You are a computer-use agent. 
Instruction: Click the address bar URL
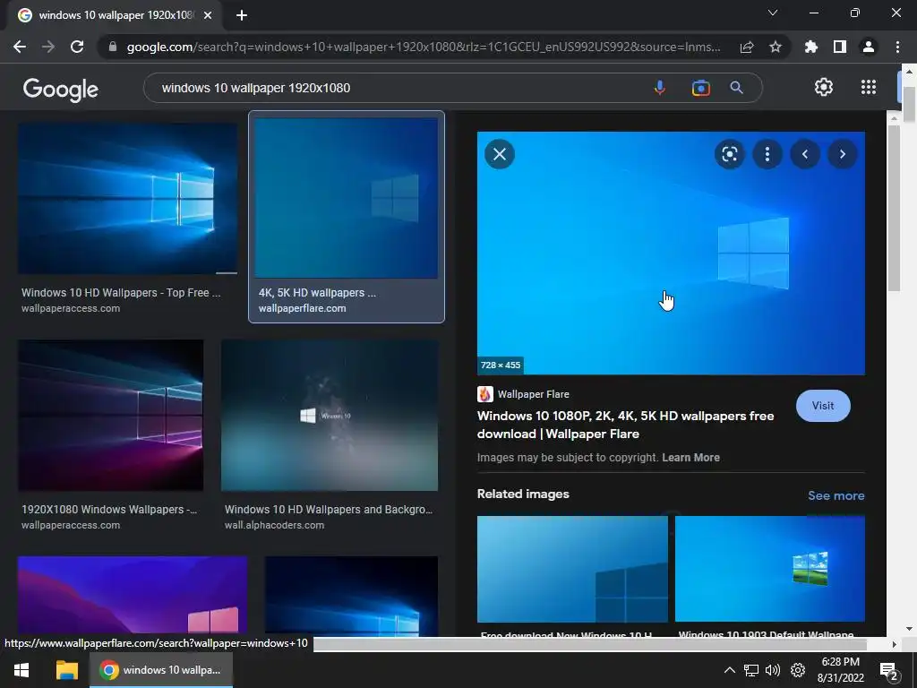424,47
